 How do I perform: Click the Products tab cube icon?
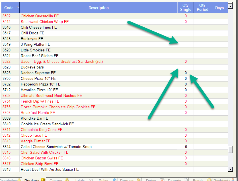(43, 180)
